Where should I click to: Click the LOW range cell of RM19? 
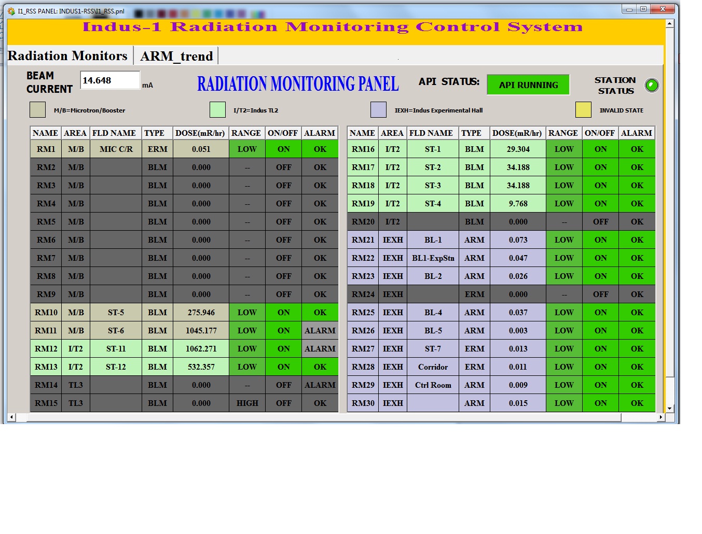pos(564,203)
